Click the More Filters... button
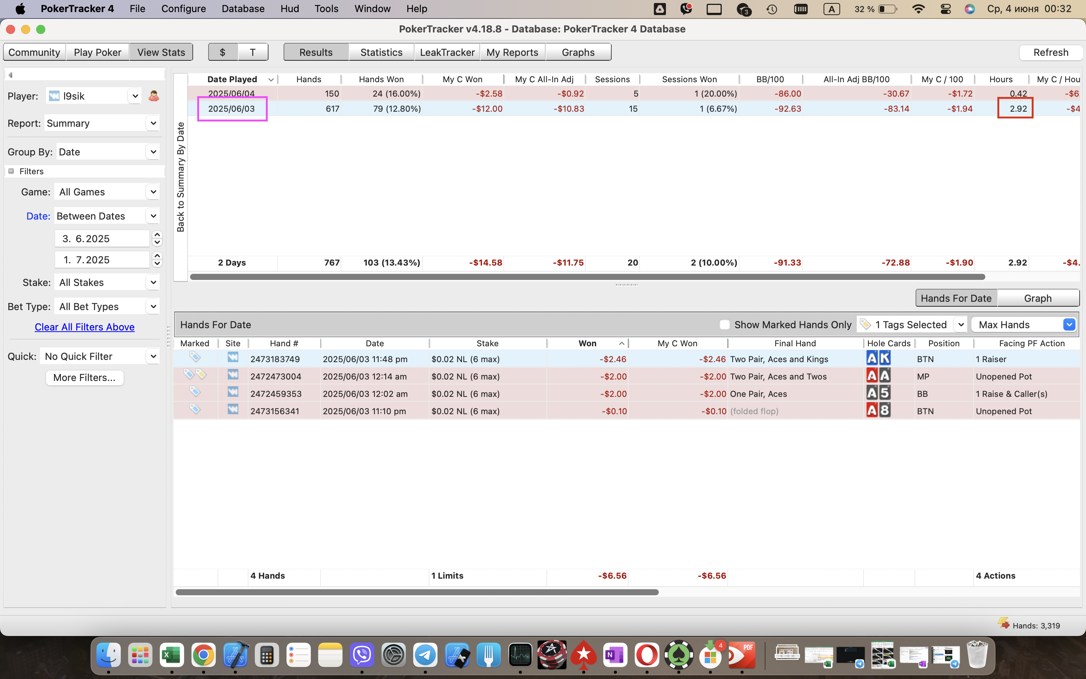This screenshot has height=679, width=1086. pyautogui.click(x=84, y=378)
